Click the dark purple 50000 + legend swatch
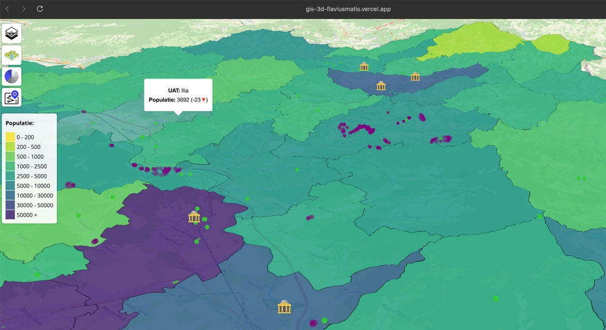The height and width of the screenshot is (330, 606). click(x=11, y=215)
